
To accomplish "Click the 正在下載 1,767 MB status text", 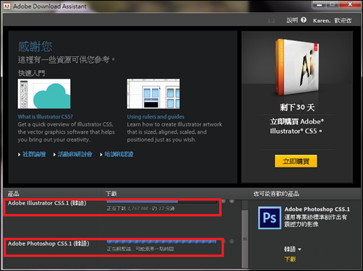I will 140,209.
